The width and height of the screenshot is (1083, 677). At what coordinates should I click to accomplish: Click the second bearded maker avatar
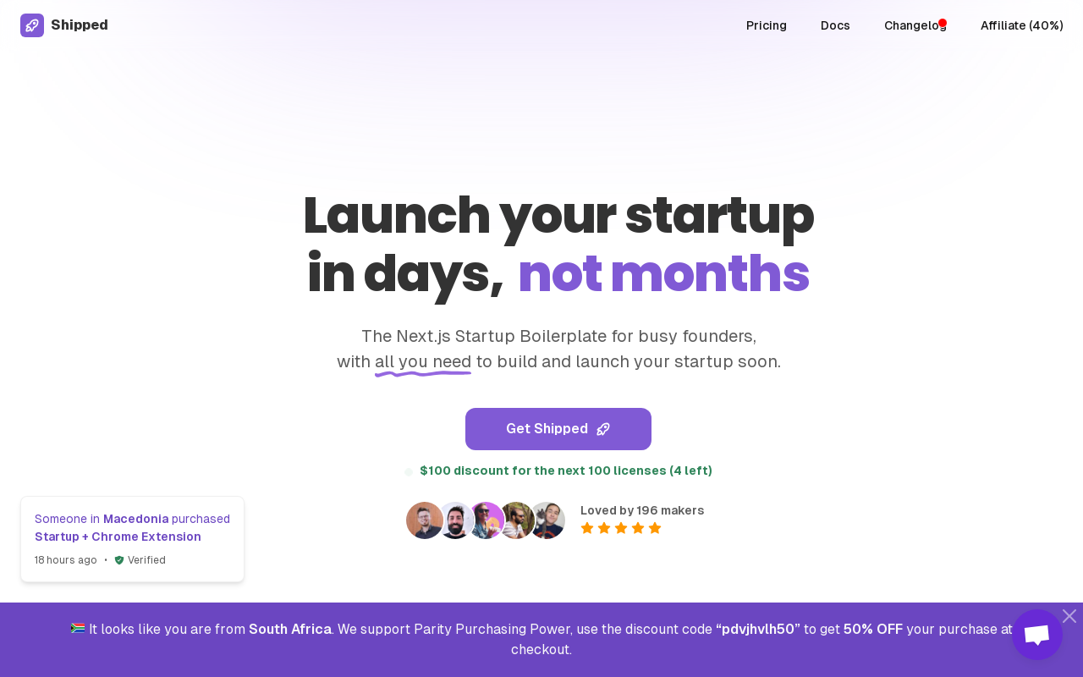[x=455, y=520]
